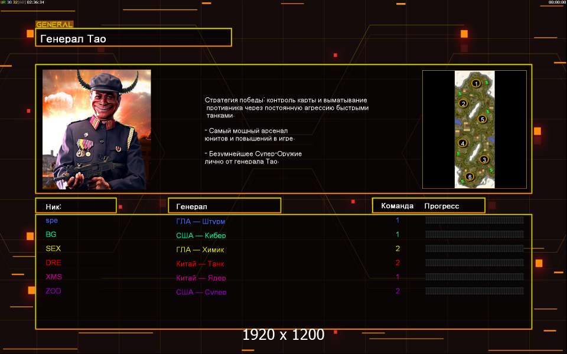Click the 'Генерал Тао' title box
The width and height of the screenshot is (567, 354).
tap(133, 37)
